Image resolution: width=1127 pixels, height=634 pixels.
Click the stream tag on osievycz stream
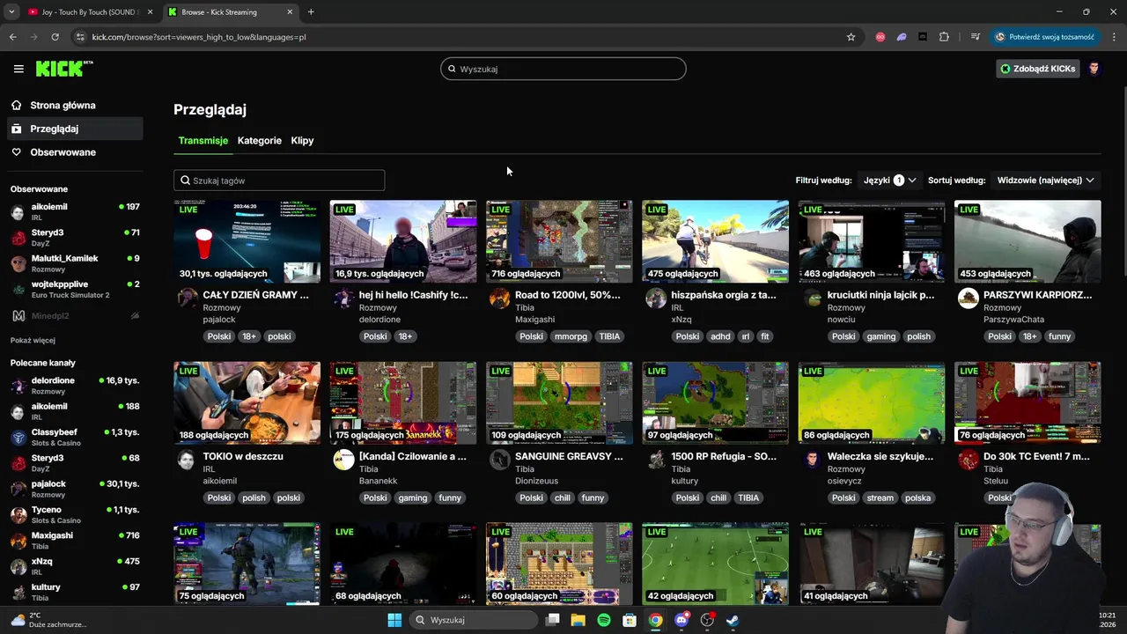click(880, 498)
